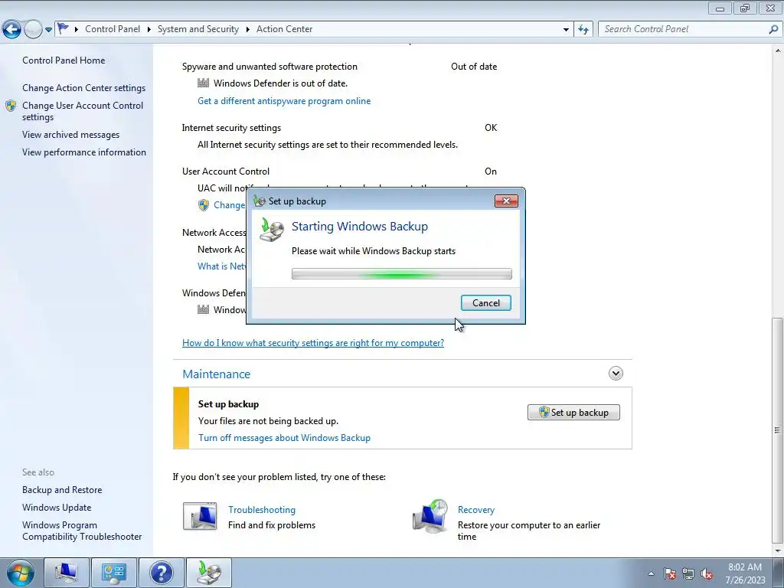The image size is (784, 588).
Task: Open Change Action Center settings
Action: 84,87
